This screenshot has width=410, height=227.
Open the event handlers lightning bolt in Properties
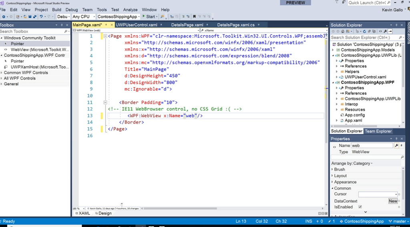[x=402, y=146]
